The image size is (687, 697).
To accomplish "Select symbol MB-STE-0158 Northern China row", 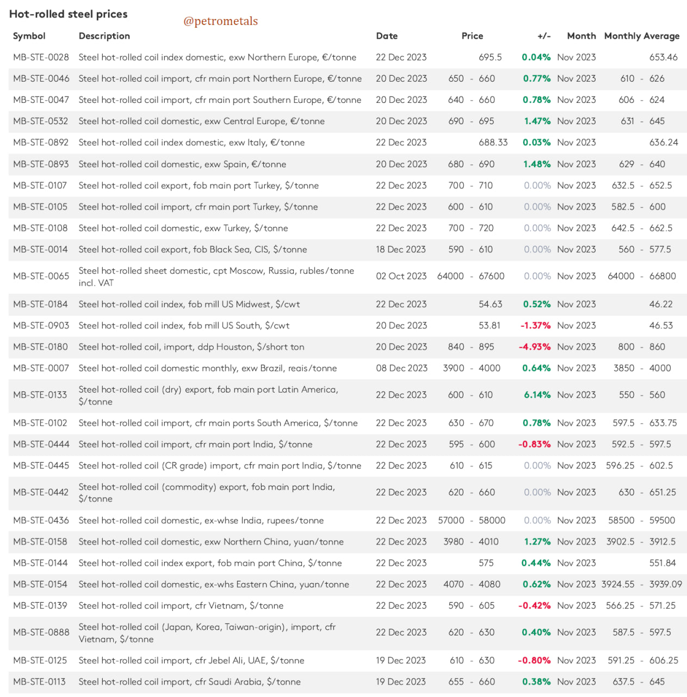I will [40, 542].
